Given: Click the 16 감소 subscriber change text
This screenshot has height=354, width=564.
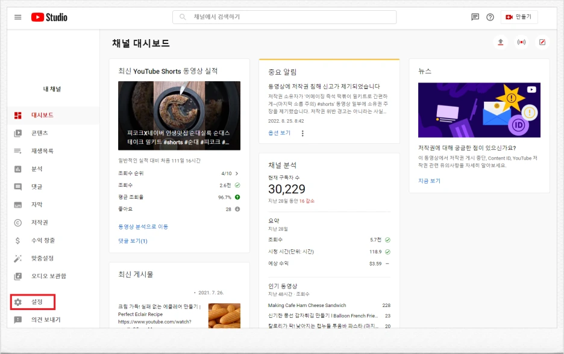Looking at the screenshot, I should click(x=307, y=201).
